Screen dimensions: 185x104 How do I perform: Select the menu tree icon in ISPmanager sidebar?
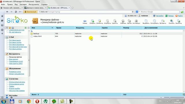click(7, 28)
